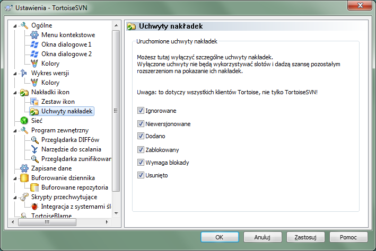Click the Kolory icon under Wykres wersji
The image size is (376, 251).
tap(34, 83)
